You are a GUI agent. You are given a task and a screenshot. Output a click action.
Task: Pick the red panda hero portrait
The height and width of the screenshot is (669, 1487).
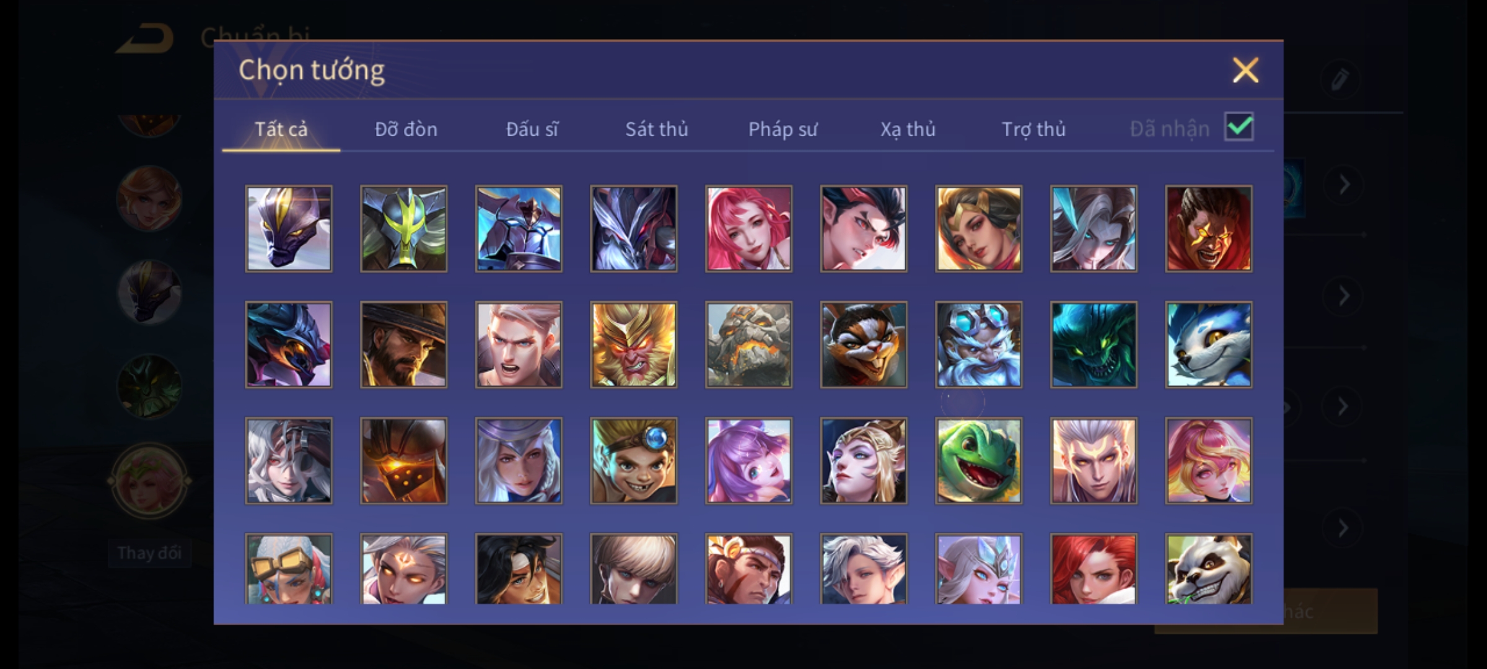864,345
